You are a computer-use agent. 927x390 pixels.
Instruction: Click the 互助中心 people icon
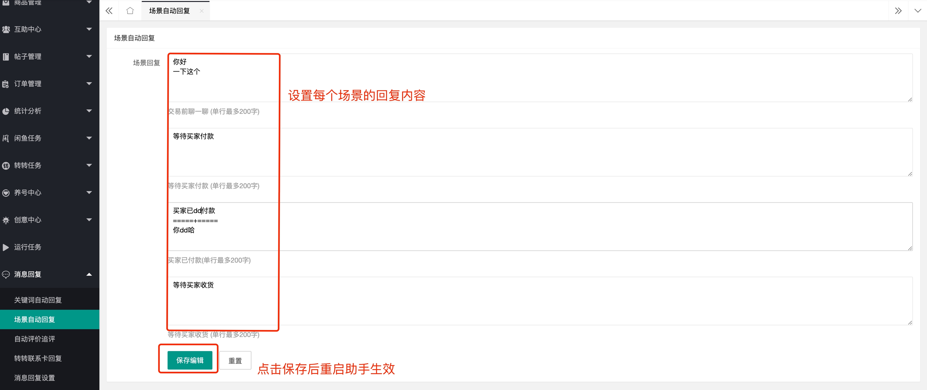tap(6, 30)
